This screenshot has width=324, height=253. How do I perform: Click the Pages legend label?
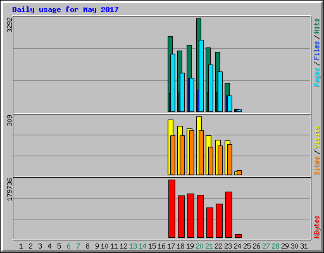point(316,77)
